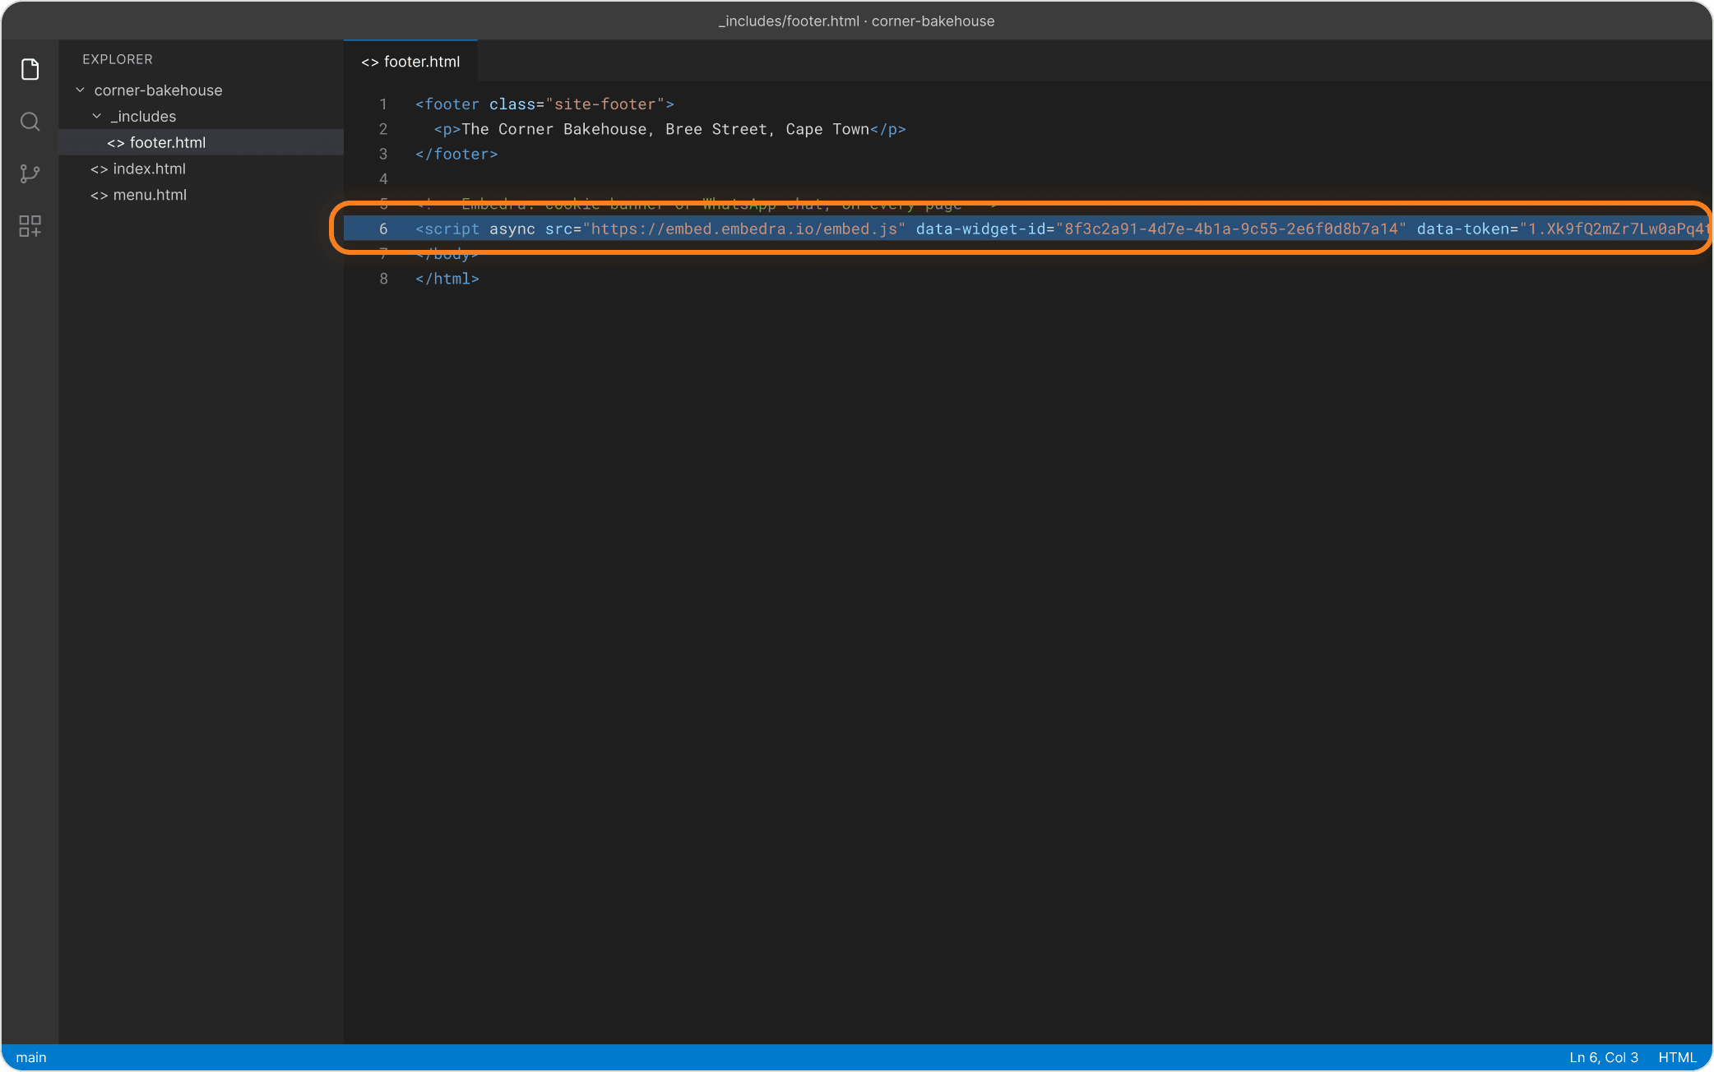Open index.html from the explorer
This screenshot has width=1714, height=1072.
pyautogui.click(x=202, y=169)
